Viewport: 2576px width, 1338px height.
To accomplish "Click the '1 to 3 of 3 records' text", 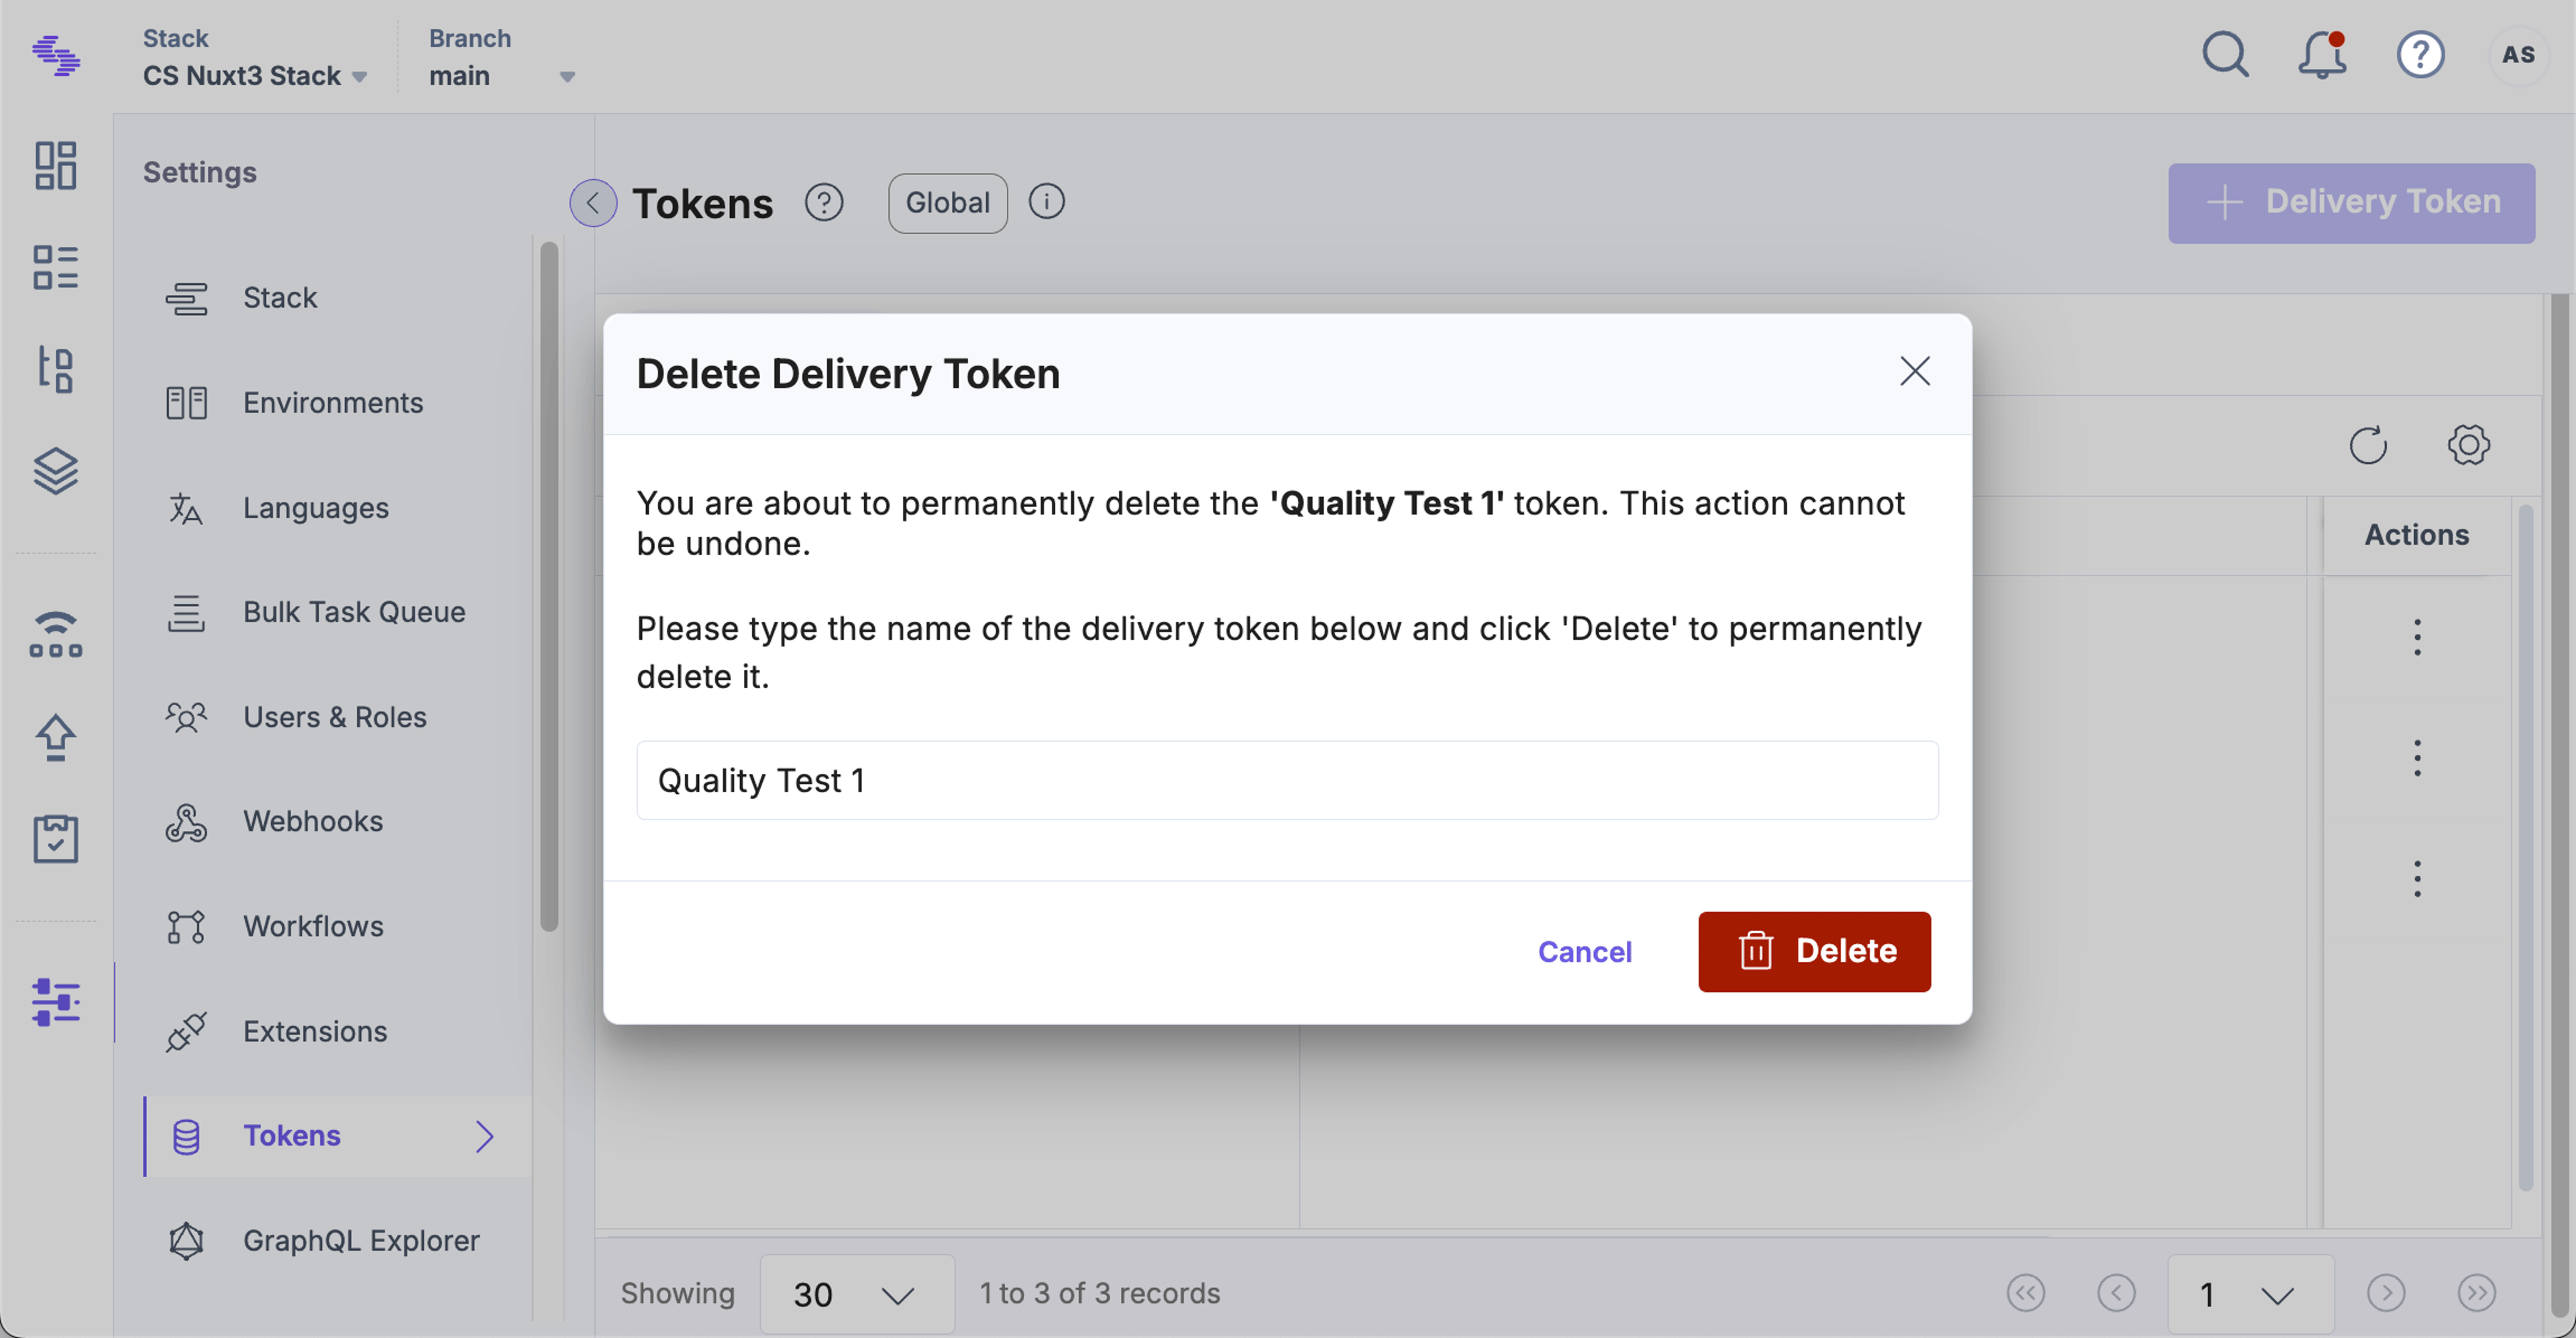I will (x=1100, y=1293).
